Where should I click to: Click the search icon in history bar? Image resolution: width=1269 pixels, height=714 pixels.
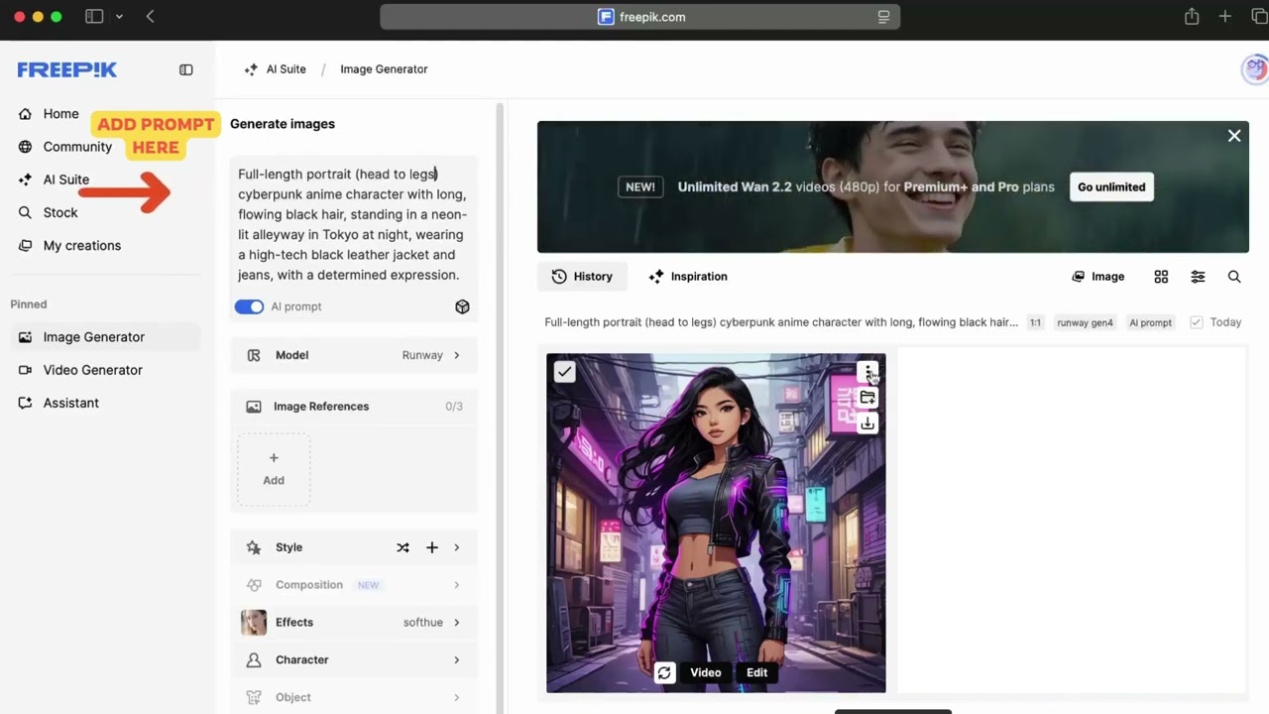[1234, 277]
